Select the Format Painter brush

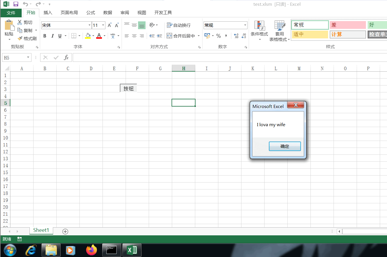click(27, 38)
